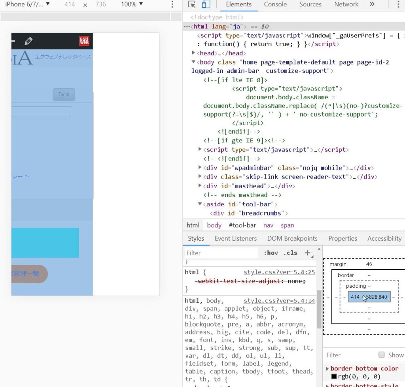Screen dimensions: 405x387
Task: Check the Show all checkbox in computed pane
Action: point(381,355)
